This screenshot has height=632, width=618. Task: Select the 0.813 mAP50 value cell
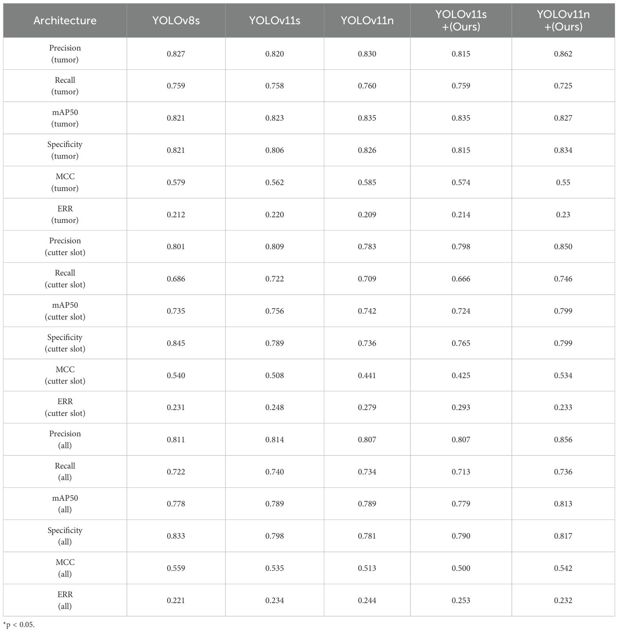click(563, 504)
